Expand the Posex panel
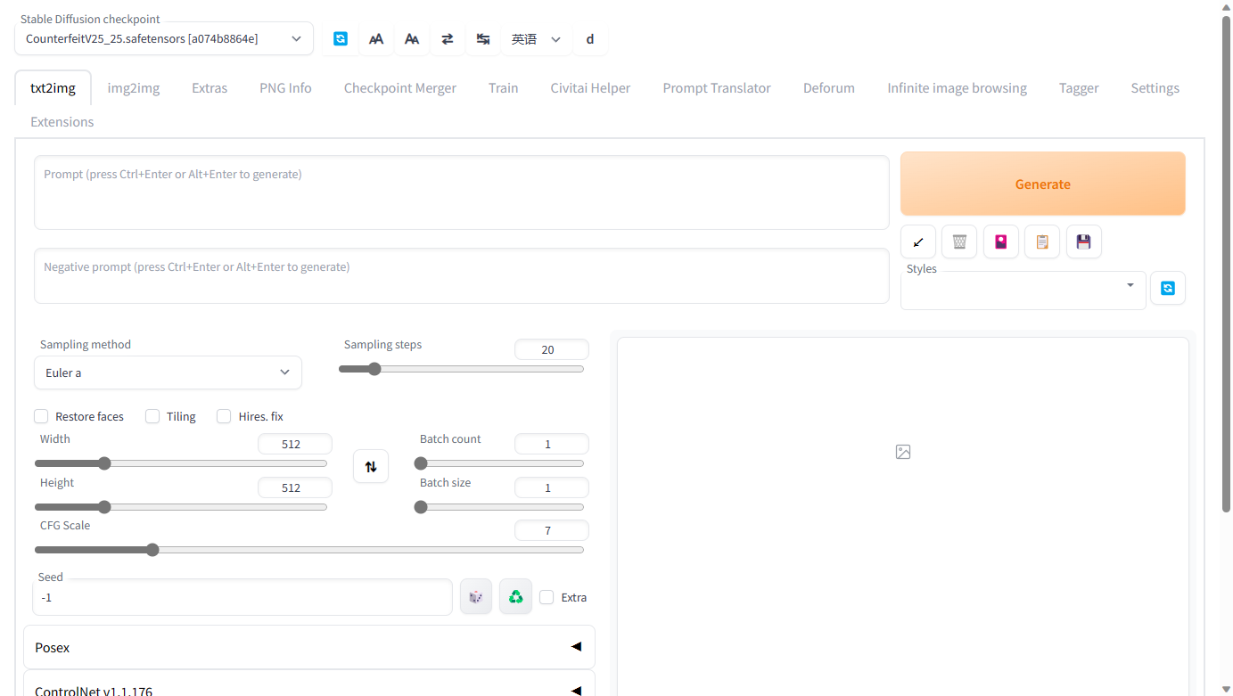 click(x=309, y=647)
